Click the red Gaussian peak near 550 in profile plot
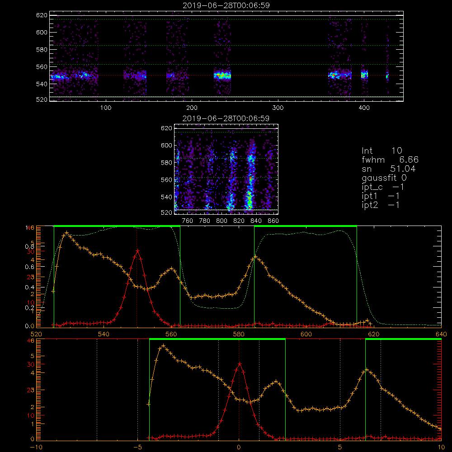Viewport: 452px width, 452px height. point(137,251)
